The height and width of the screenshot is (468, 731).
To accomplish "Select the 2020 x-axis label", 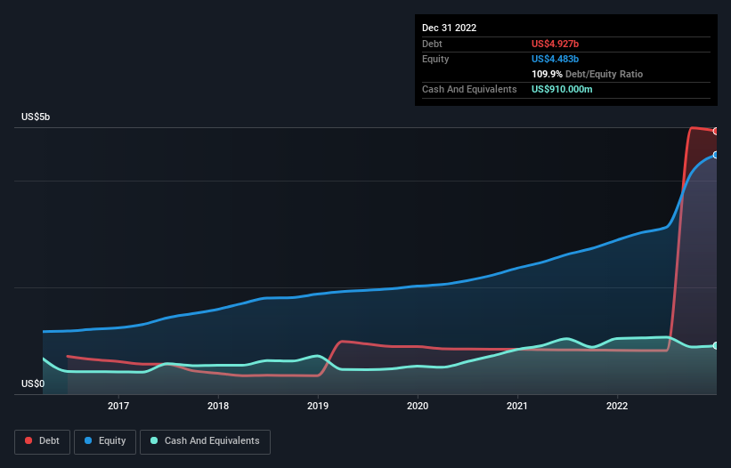I will 418,406.
